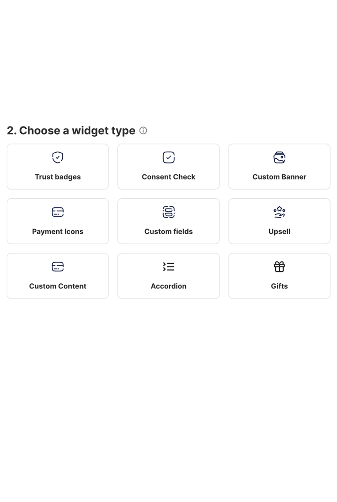The width and height of the screenshot is (337, 502).
Task: Click the image icon for Custom Banner
Action: click(279, 158)
